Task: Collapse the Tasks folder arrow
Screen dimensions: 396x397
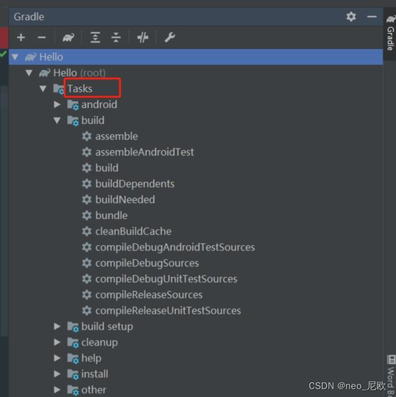Action: coord(43,88)
